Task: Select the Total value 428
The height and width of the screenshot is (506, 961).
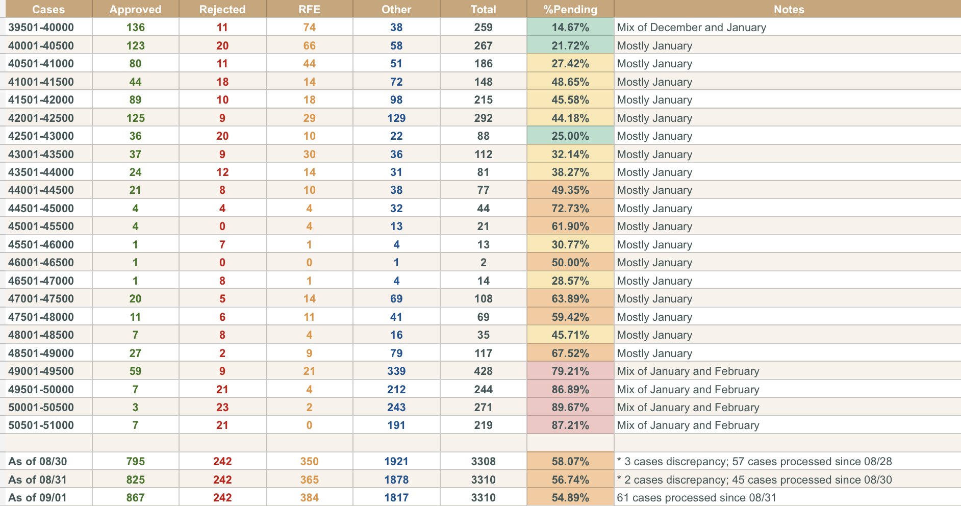Action: (x=483, y=371)
